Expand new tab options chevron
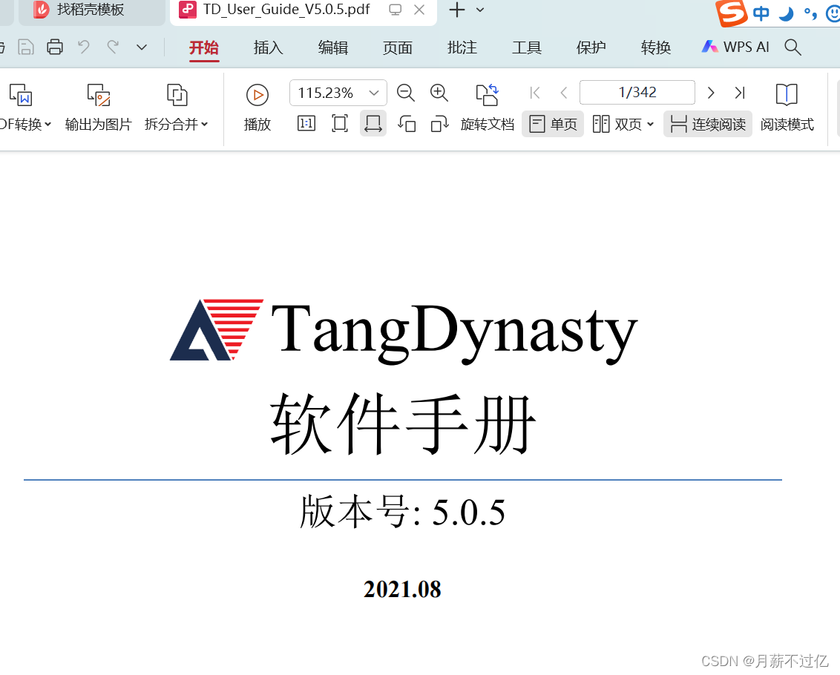 click(480, 10)
